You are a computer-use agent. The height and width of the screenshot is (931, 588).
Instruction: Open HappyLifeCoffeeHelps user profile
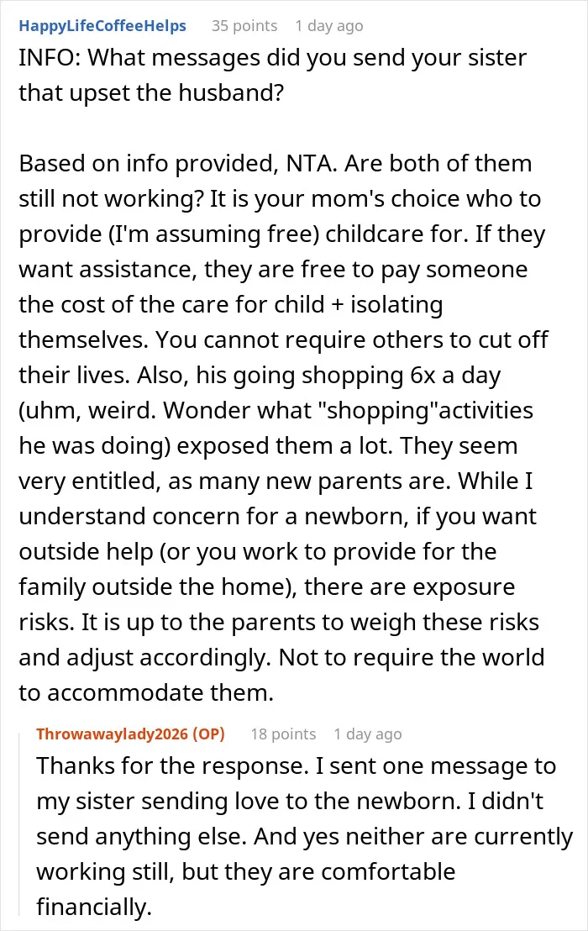point(102,26)
